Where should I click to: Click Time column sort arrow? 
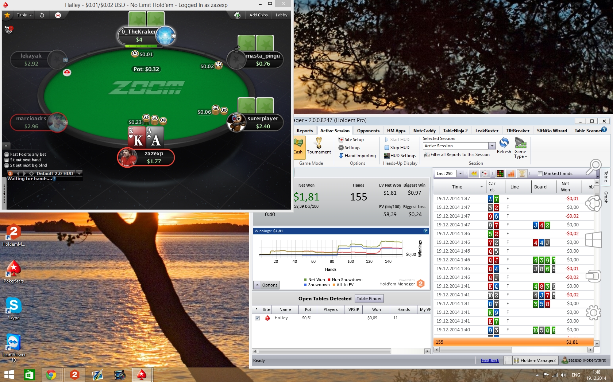pyautogui.click(x=482, y=187)
